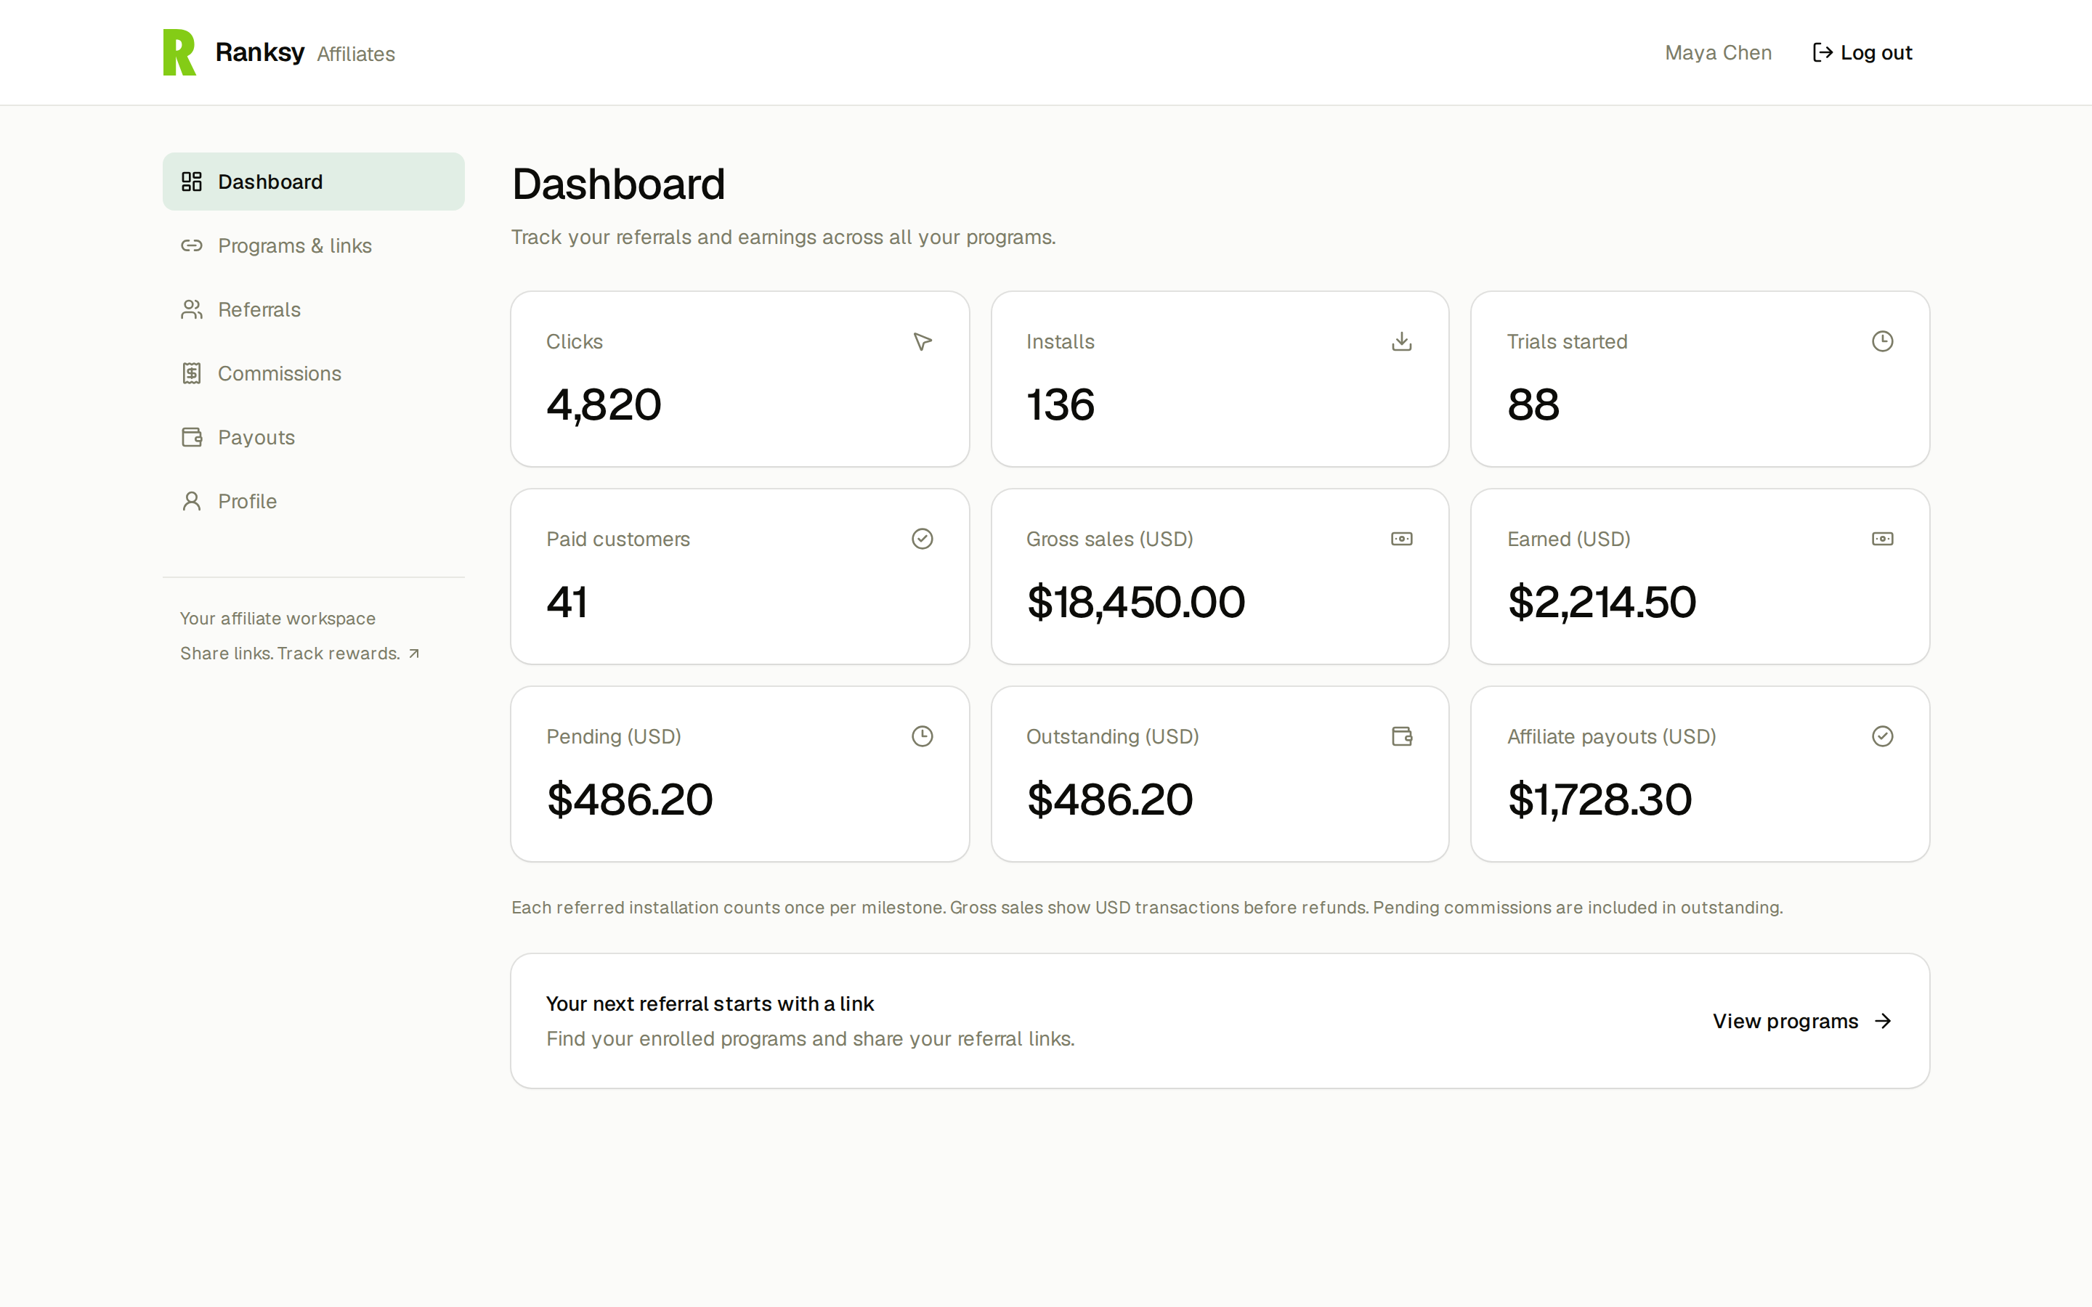Click the wallet icon on Outstanding card

pyautogui.click(x=1402, y=736)
